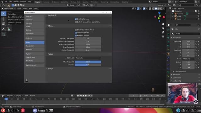Viewport: 201px width, 113px height.
Task: Enable Default to Advanced Numeric Input
Action: (76, 22)
